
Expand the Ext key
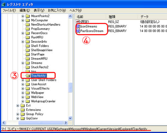tap(18, 106)
